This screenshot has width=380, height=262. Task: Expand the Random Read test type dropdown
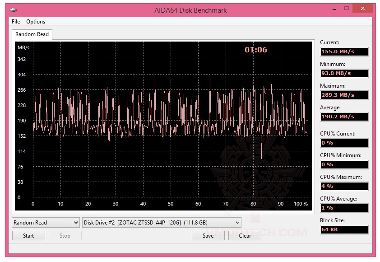pyautogui.click(x=46, y=222)
